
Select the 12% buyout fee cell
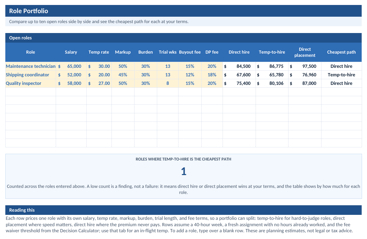click(190, 75)
